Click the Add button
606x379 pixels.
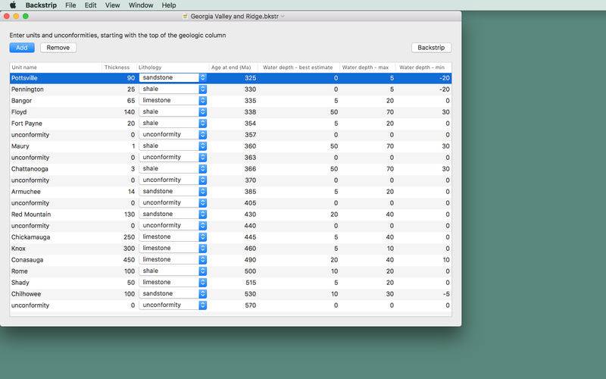pyautogui.click(x=22, y=48)
